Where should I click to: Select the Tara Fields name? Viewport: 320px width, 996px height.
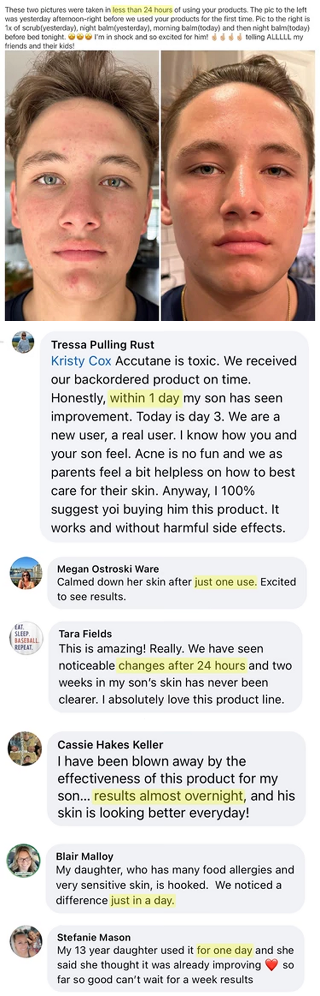pyautogui.click(x=85, y=634)
